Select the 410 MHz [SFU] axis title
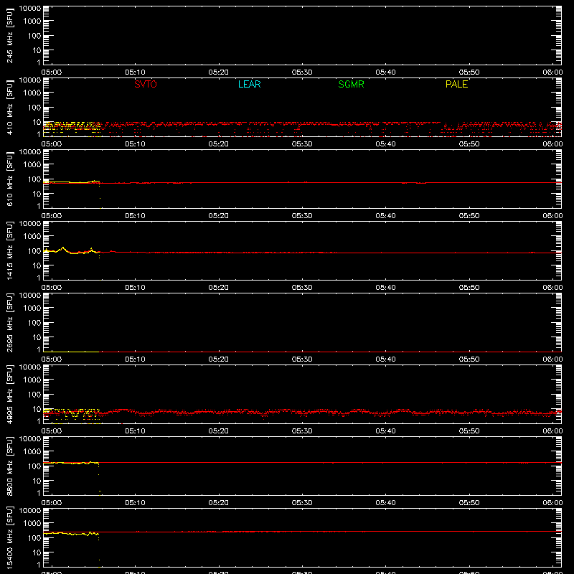The height and width of the screenshot is (574, 574). click(x=9, y=107)
